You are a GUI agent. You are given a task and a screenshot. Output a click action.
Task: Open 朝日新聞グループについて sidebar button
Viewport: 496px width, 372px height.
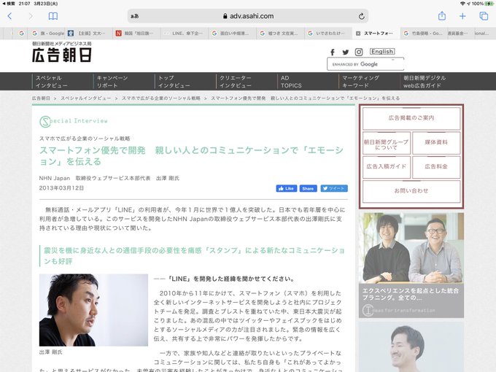[x=387, y=144]
